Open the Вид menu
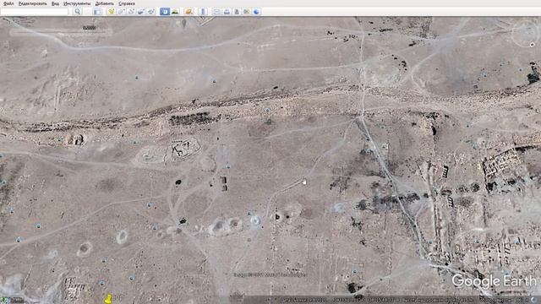The height and width of the screenshot is (304, 541). pos(55,3)
